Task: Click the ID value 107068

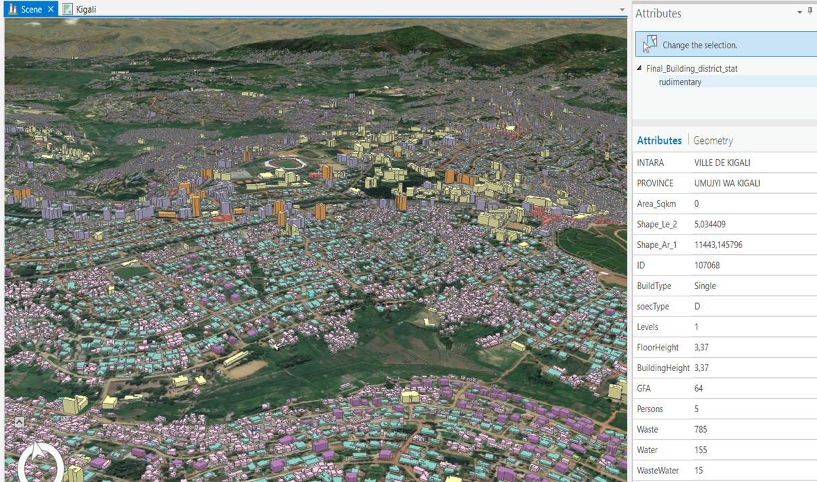Action: click(x=707, y=266)
